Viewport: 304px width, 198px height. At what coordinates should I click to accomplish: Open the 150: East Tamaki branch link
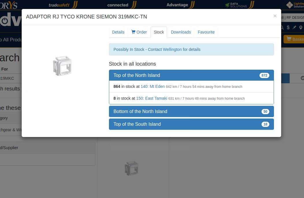click(152, 98)
